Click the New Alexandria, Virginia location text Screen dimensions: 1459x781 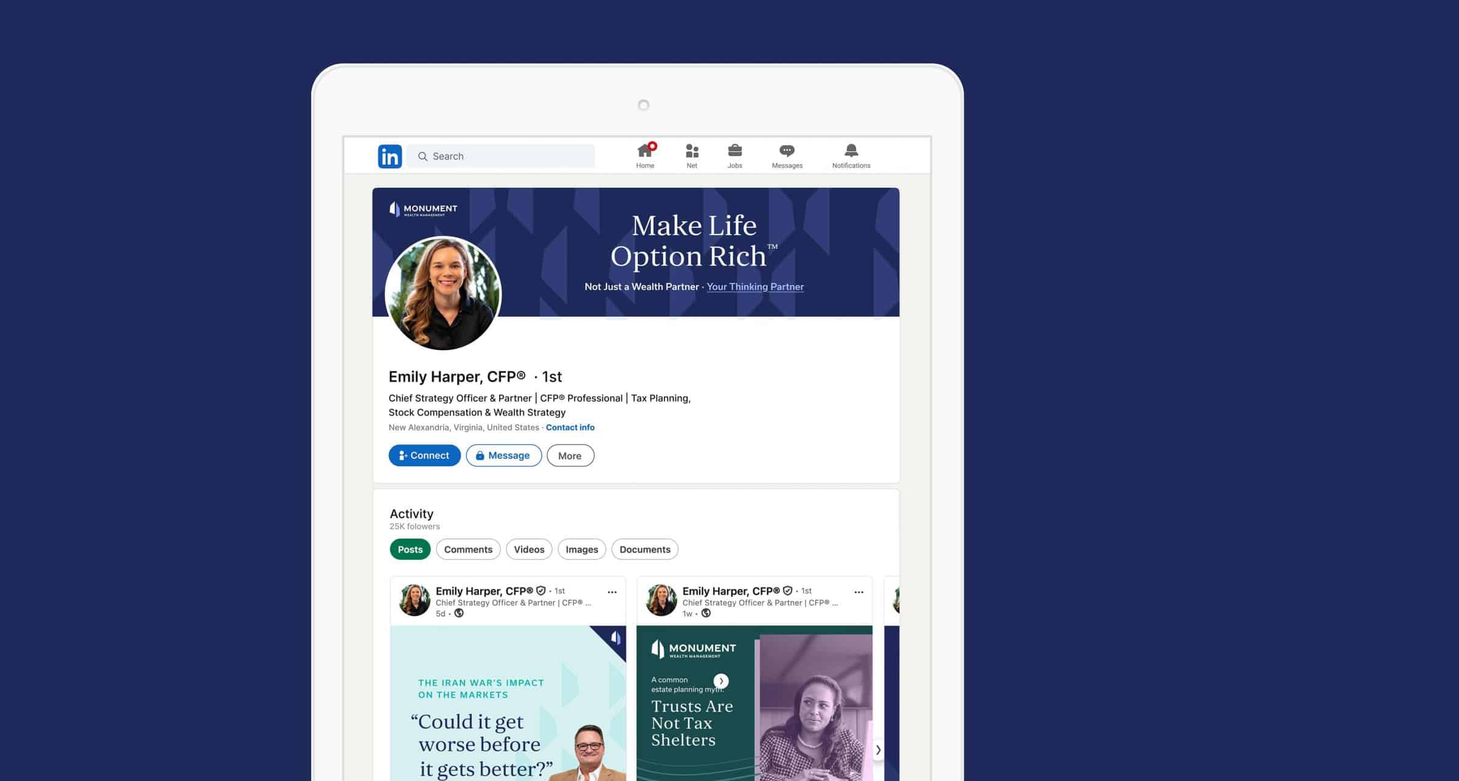(464, 427)
